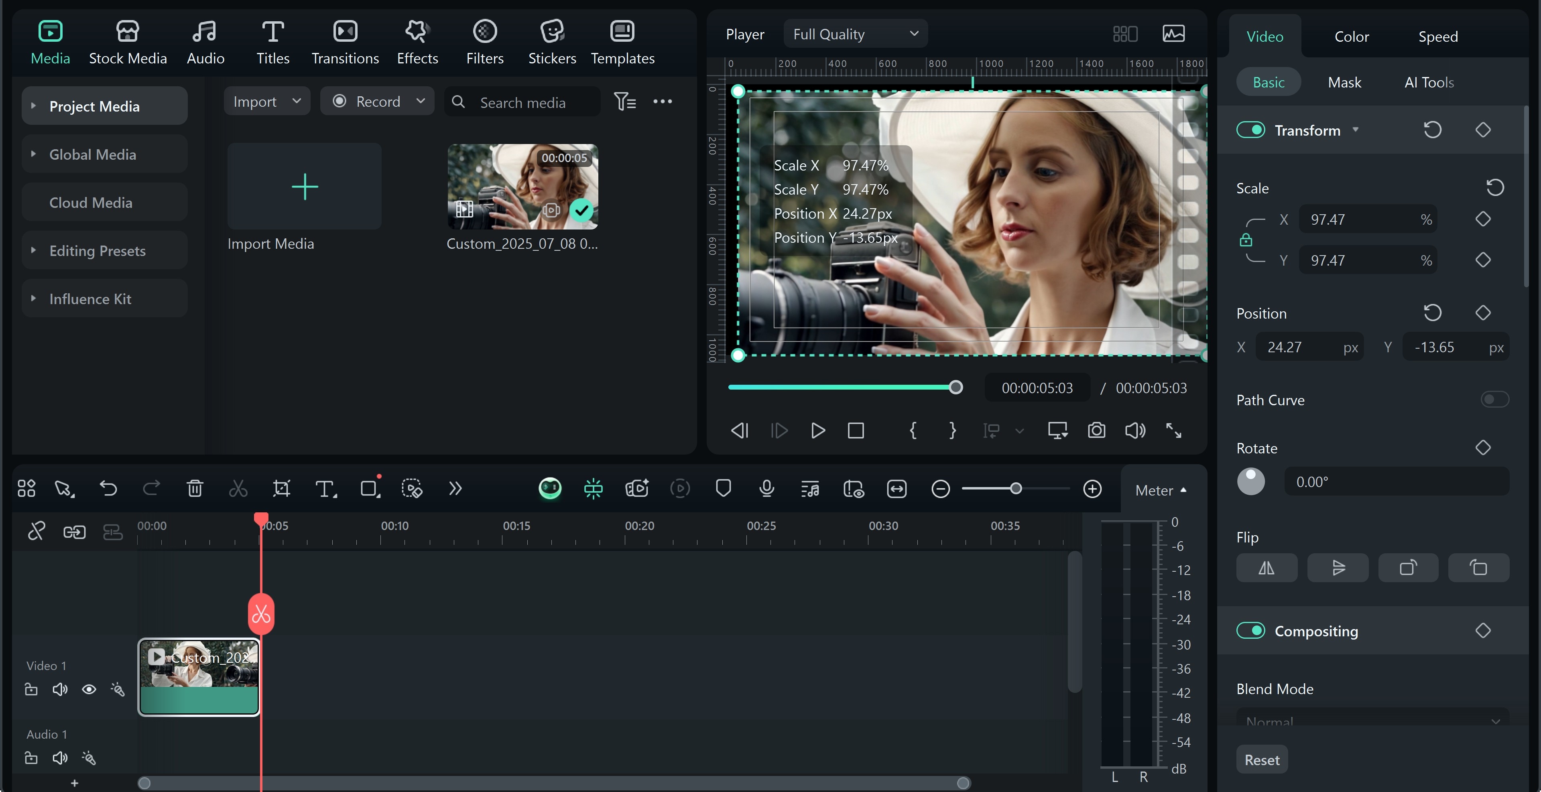
Task: Open the player grid layout icon
Action: click(x=1124, y=33)
